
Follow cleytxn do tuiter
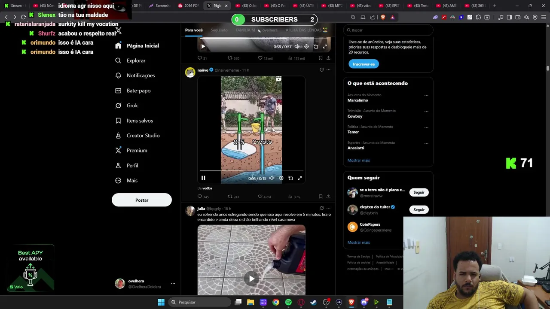pos(419,209)
